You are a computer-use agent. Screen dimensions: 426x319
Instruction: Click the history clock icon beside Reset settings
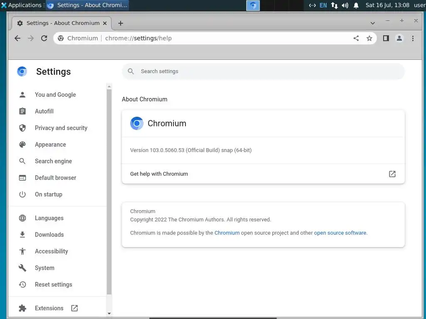pos(22,284)
